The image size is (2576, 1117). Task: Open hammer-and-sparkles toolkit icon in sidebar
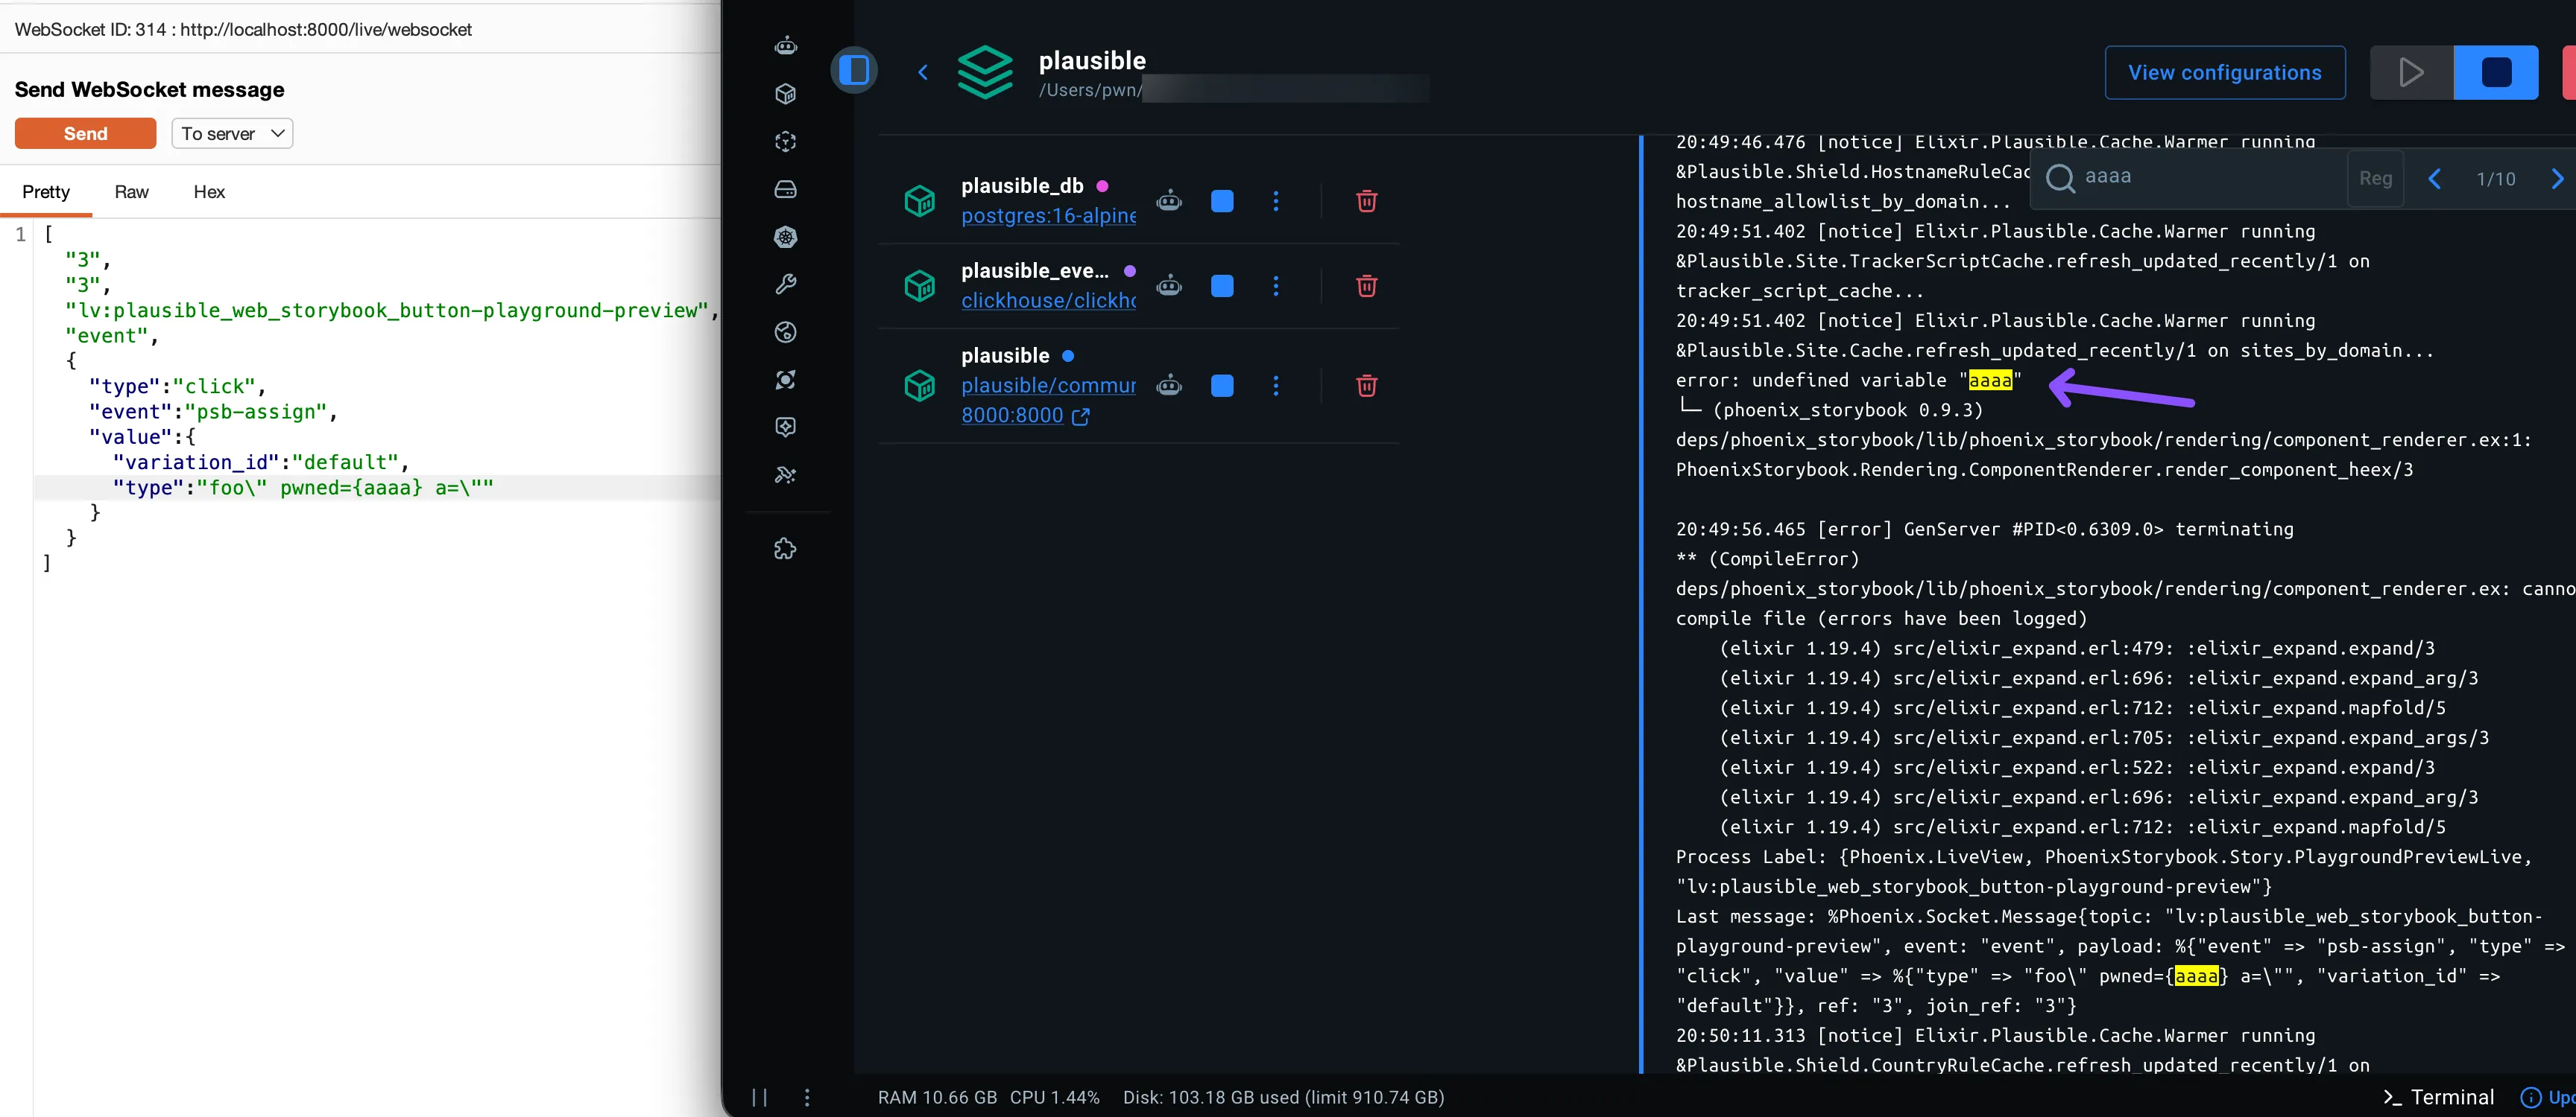coord(786,476)
